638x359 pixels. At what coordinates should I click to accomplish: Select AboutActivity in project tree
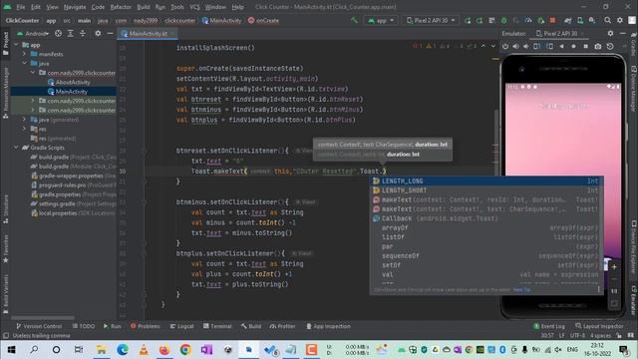(x=69, y=82)
